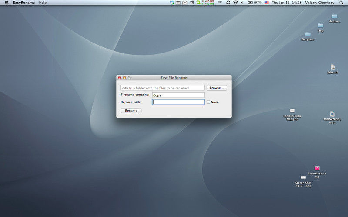348x217 pixels.
Task: Open Spotlight search magnifier icon
Action: click(341, 3)
